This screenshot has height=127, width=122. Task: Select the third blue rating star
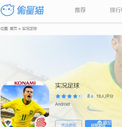pos(69,96)
